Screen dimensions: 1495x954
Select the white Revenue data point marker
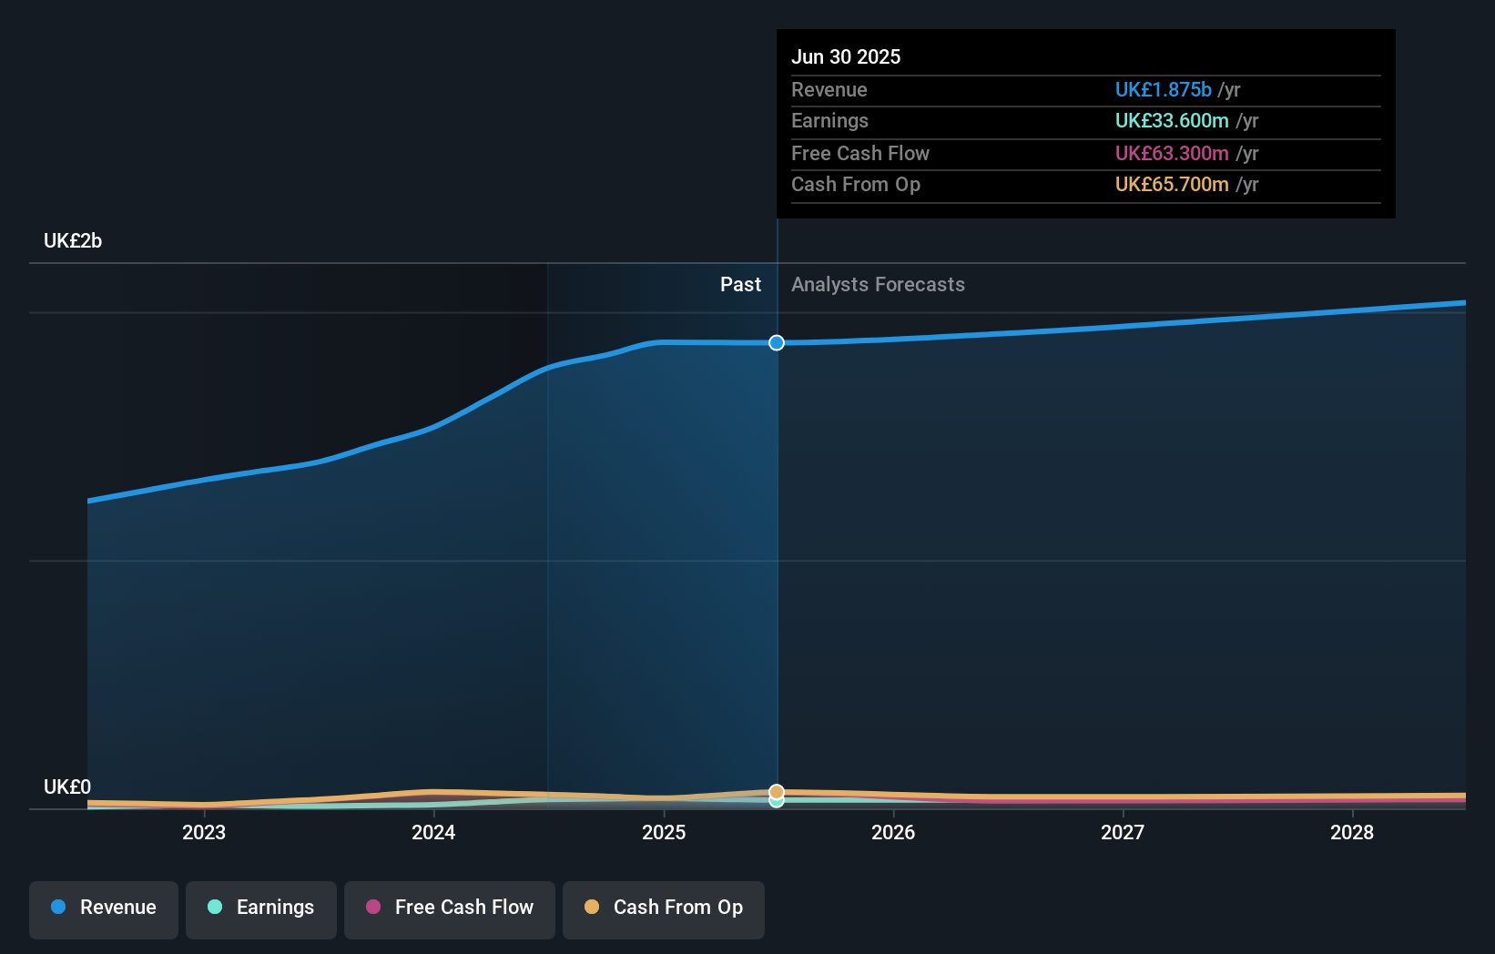coord(776,343)
